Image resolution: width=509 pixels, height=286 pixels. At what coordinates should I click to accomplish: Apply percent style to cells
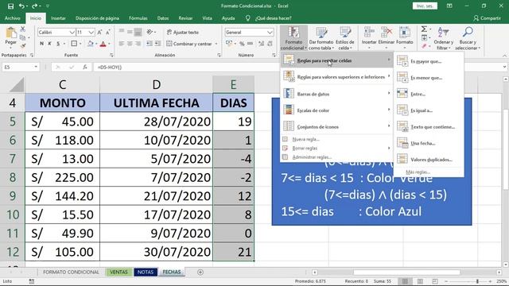coord(242,44)
